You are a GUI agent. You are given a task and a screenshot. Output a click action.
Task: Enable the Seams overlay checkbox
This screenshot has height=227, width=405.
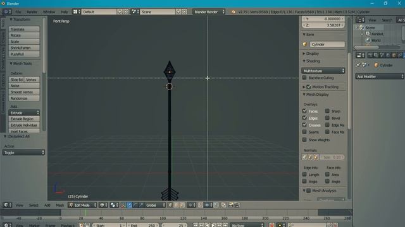point(304,132)
